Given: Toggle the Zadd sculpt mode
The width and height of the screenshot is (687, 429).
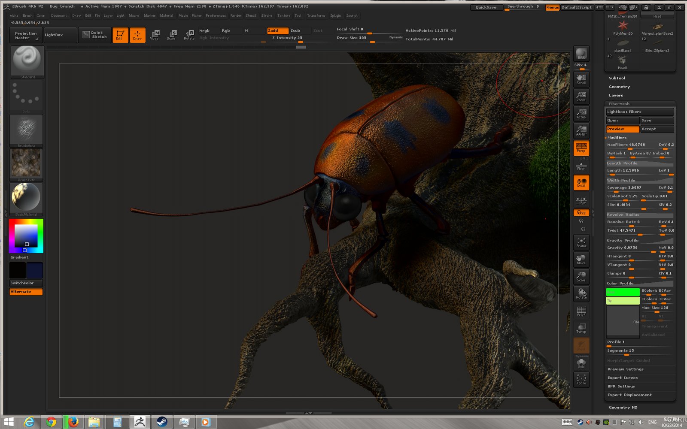Looking at the screenshot, I should [x=277, y=30].
